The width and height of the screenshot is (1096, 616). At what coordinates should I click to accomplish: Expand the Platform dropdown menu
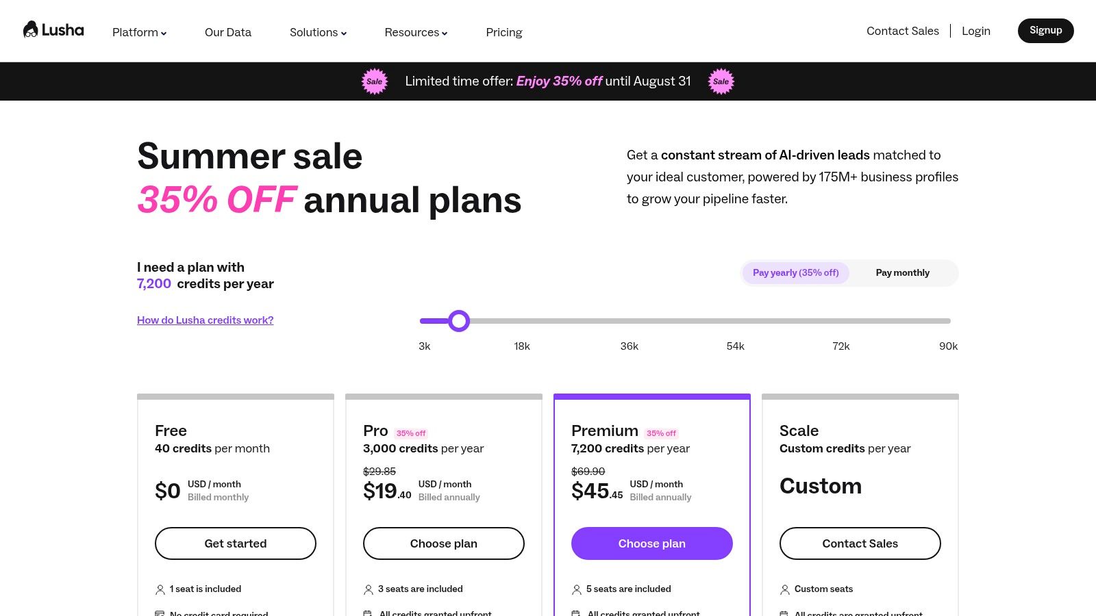coord(140,32)
